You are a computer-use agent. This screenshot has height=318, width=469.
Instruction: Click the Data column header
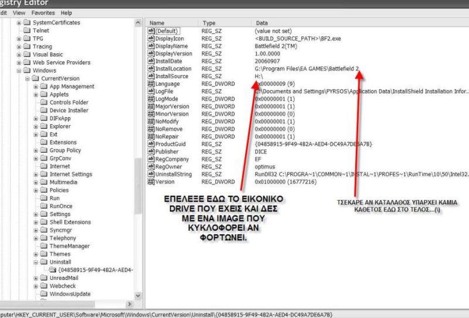[x=360, y=23]
